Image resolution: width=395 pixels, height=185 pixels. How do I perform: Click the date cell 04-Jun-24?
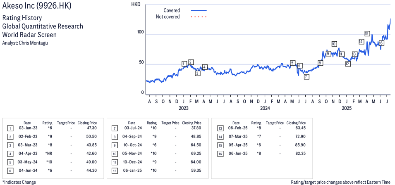(x=28, y=171)
